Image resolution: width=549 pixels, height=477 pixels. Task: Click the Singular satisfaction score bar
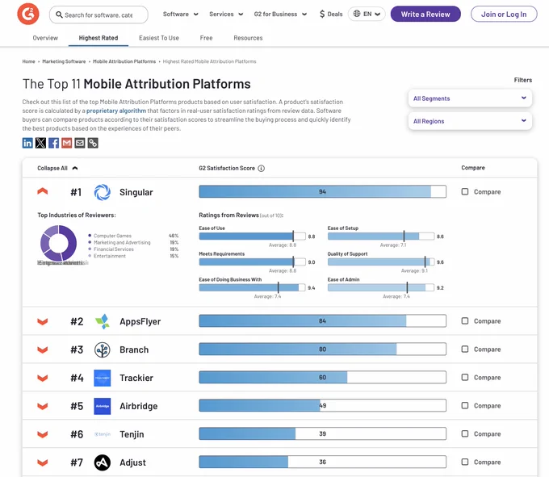[322, 191]
